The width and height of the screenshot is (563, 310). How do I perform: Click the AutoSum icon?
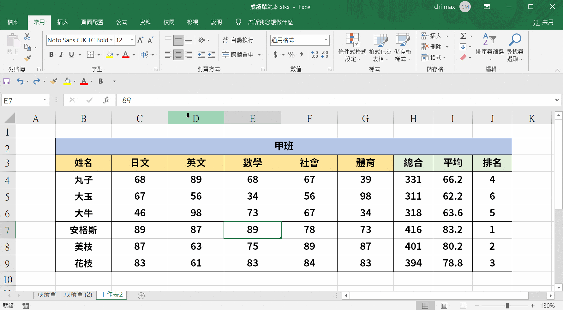click(463, 36)
